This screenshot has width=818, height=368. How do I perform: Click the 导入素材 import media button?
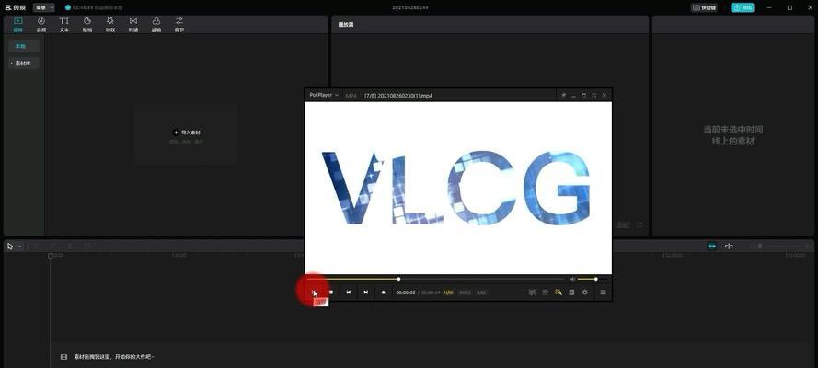click(187, 132)
